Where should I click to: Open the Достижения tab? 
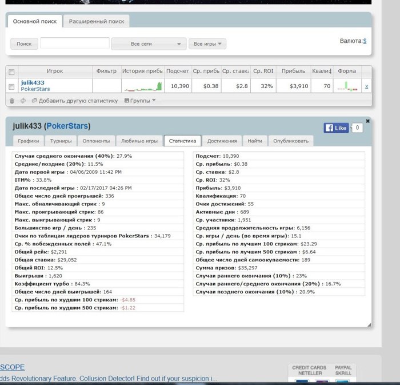coord(222,141)
